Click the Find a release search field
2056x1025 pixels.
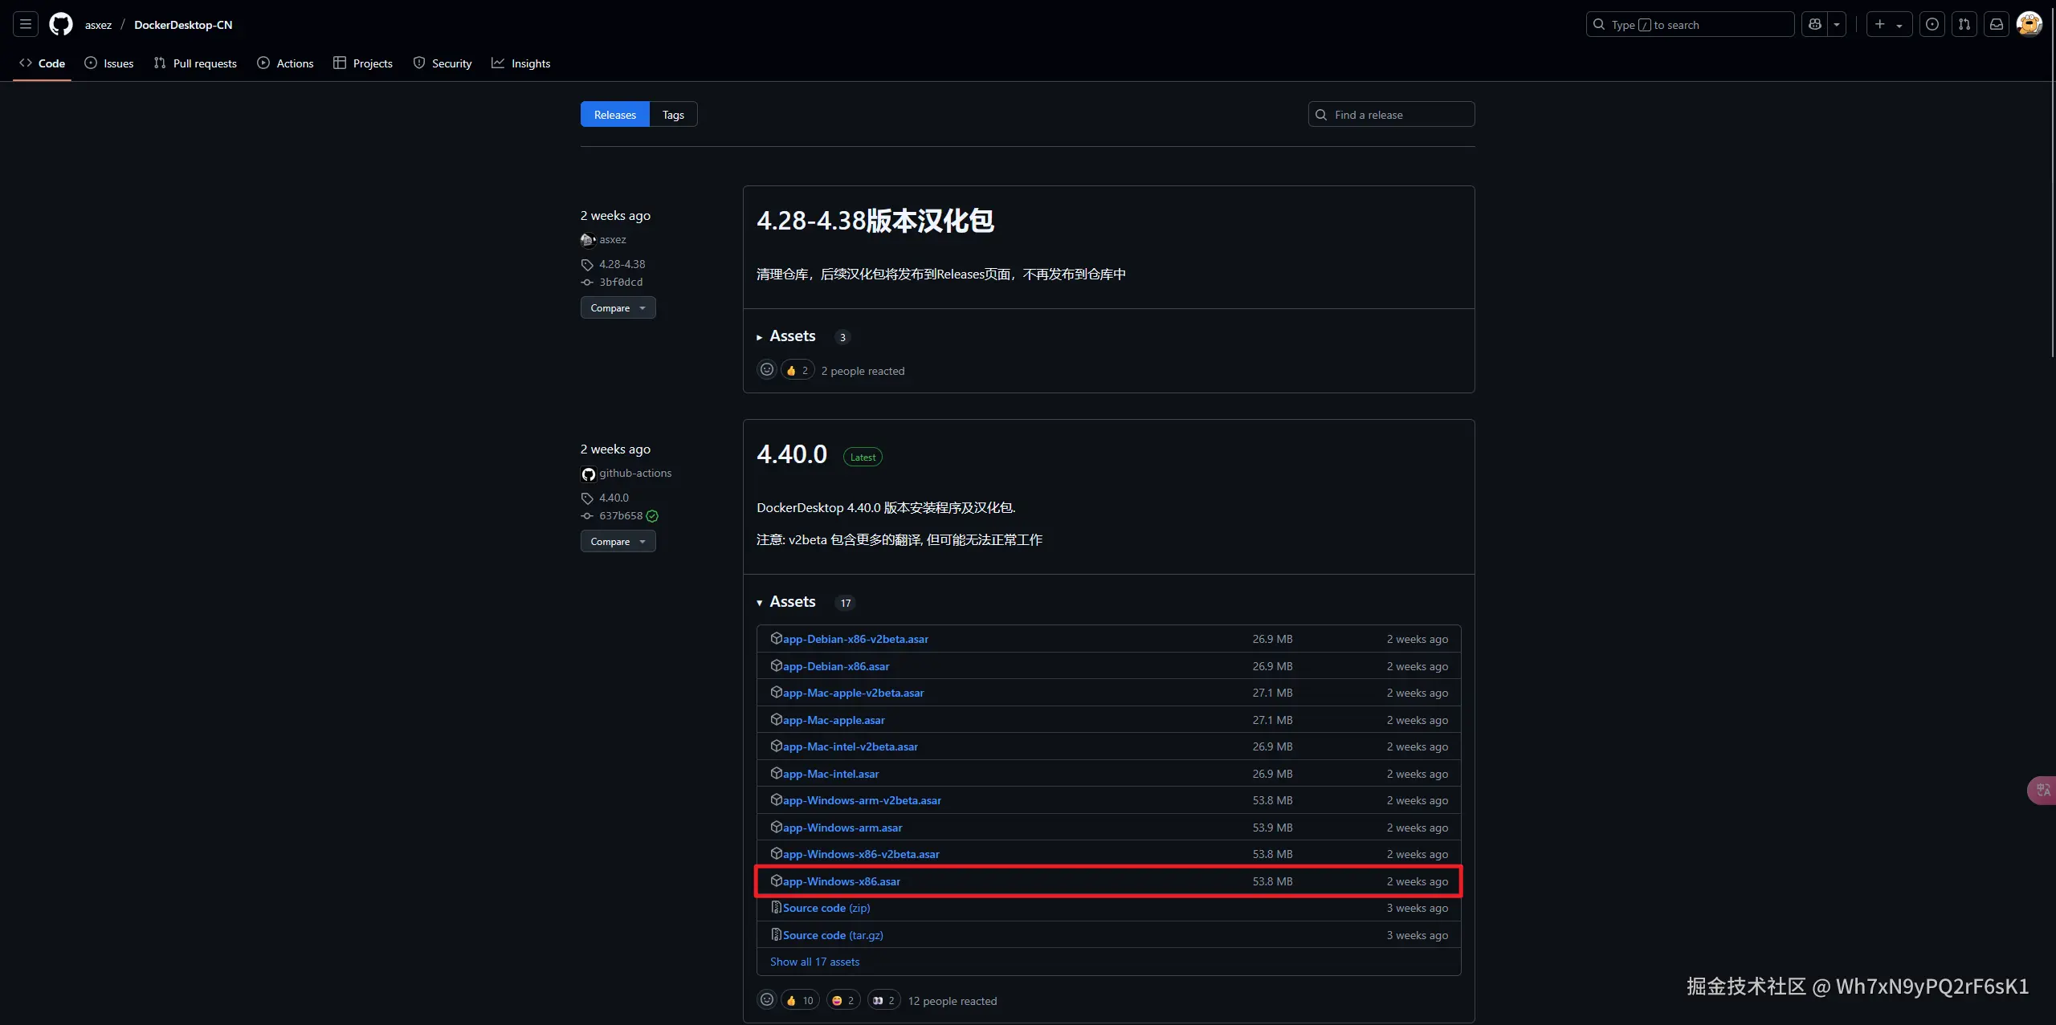(1390, 114)
